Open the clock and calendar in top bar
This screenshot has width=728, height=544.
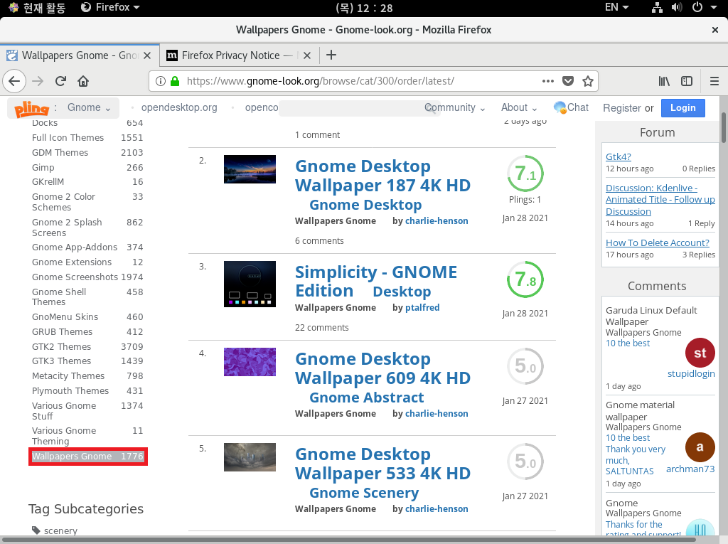click(364, 8)
